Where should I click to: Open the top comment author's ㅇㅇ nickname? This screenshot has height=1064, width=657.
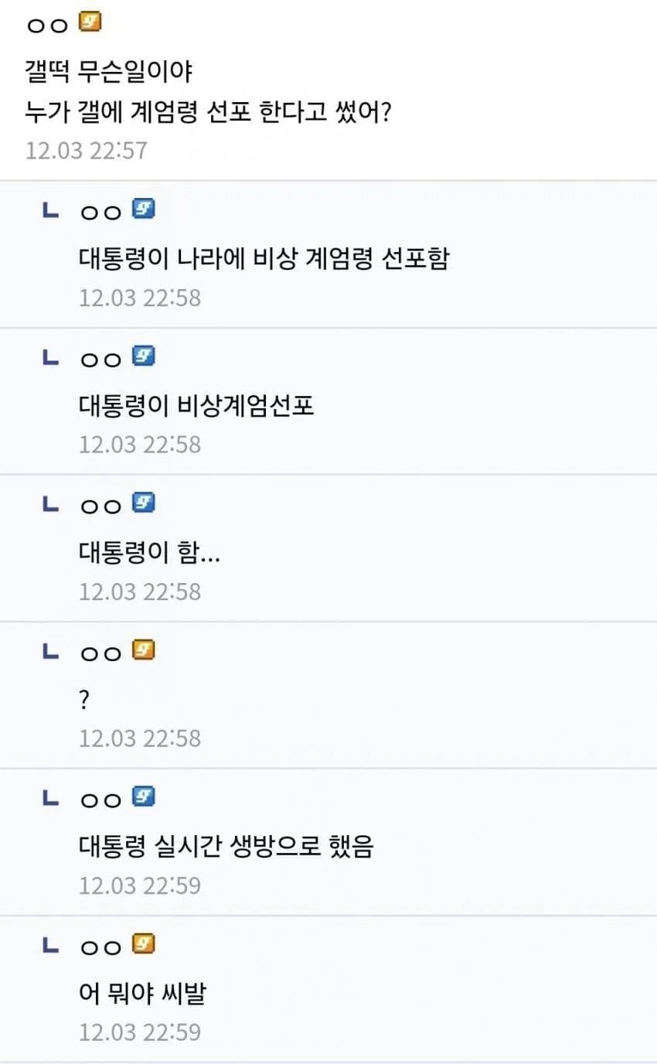point(47,26)
